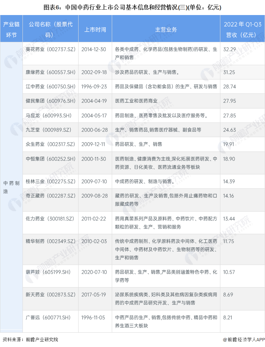Click listing date 2000-06-28

click(x=94, y=130)
